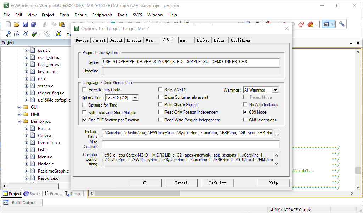Image resolution: width=363 pixels, height=213 pixels.
Task: Open the window layout dropdown arrow
Action: click(x=332, y=24)
